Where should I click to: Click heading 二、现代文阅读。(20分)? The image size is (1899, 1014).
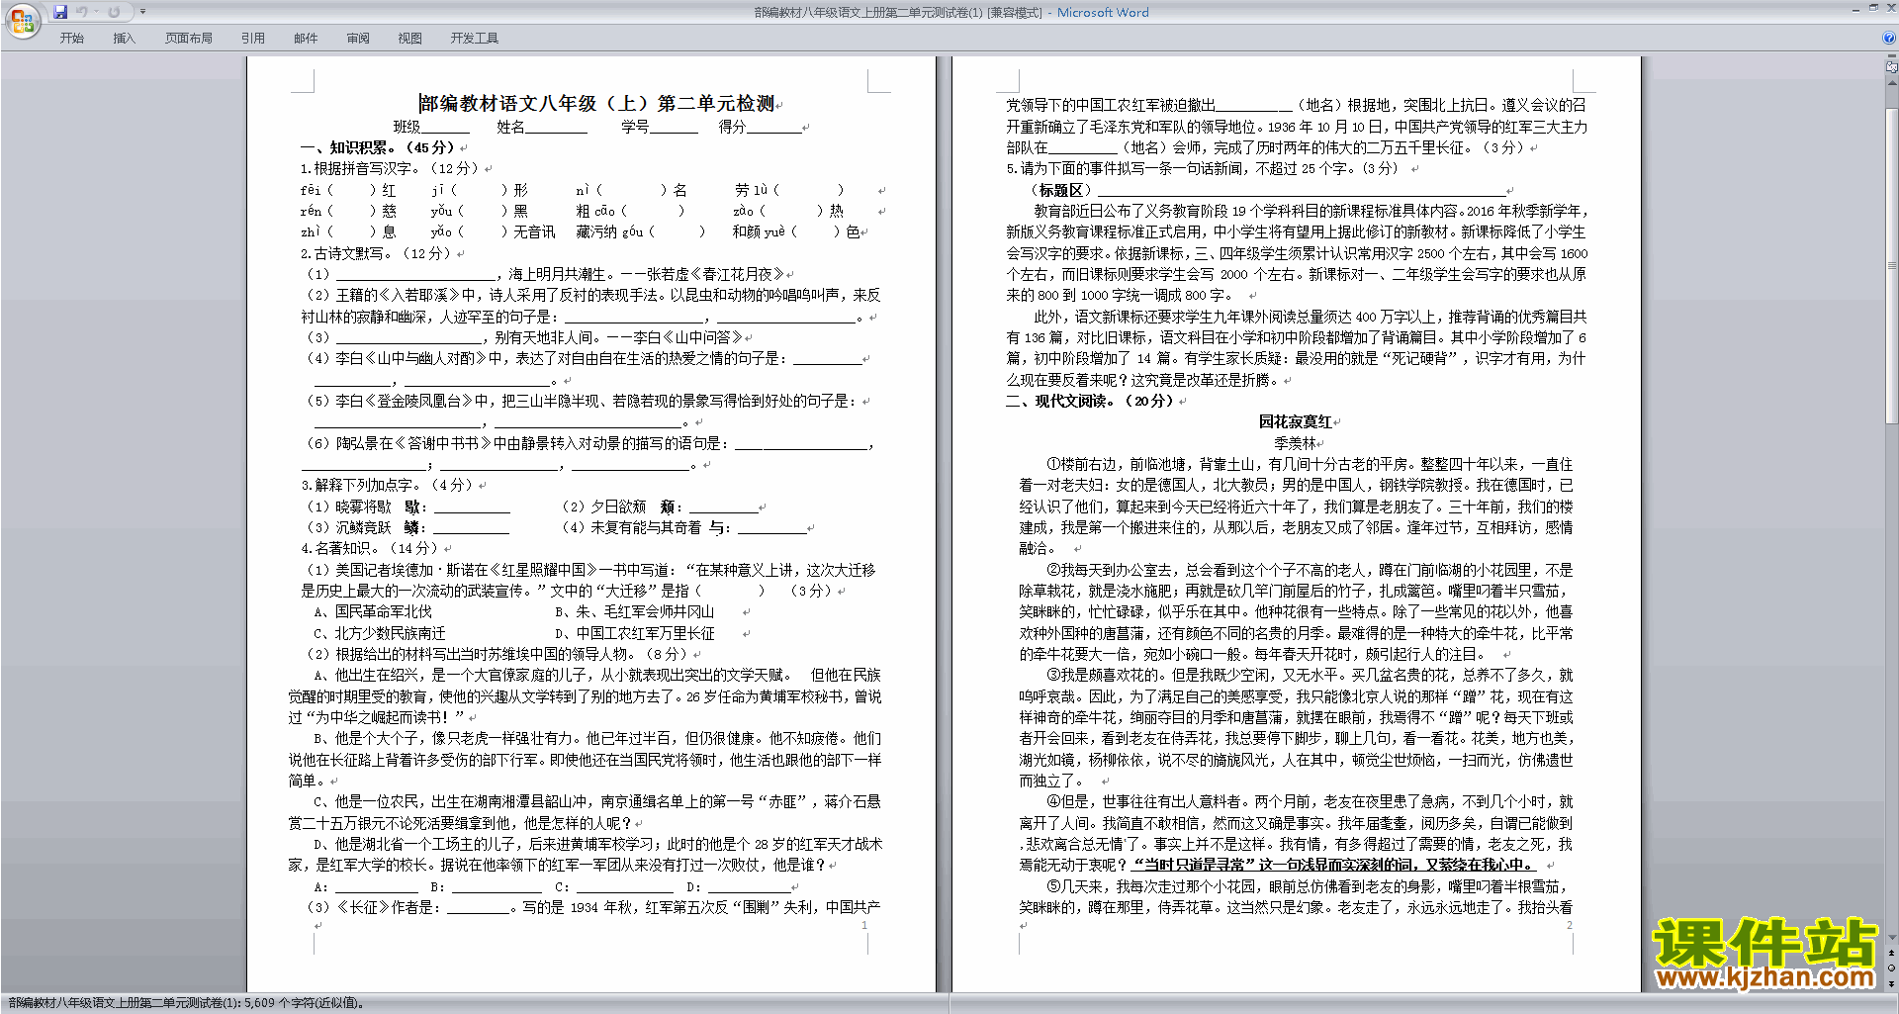(x=1089, y=401)
